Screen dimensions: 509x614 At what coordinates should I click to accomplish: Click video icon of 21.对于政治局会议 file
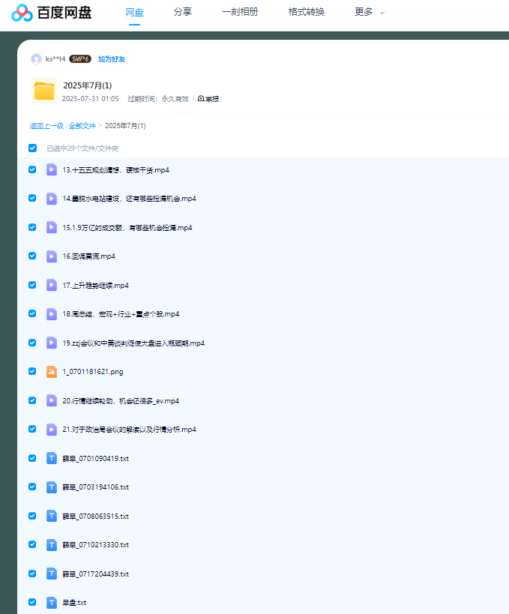(x=52, y=429)
